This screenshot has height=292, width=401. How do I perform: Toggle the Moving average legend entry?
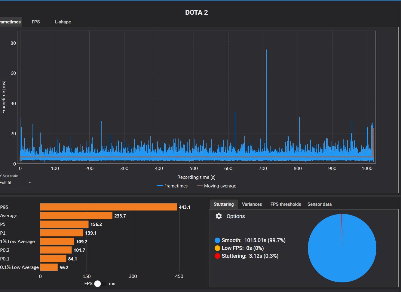(216, 186)
